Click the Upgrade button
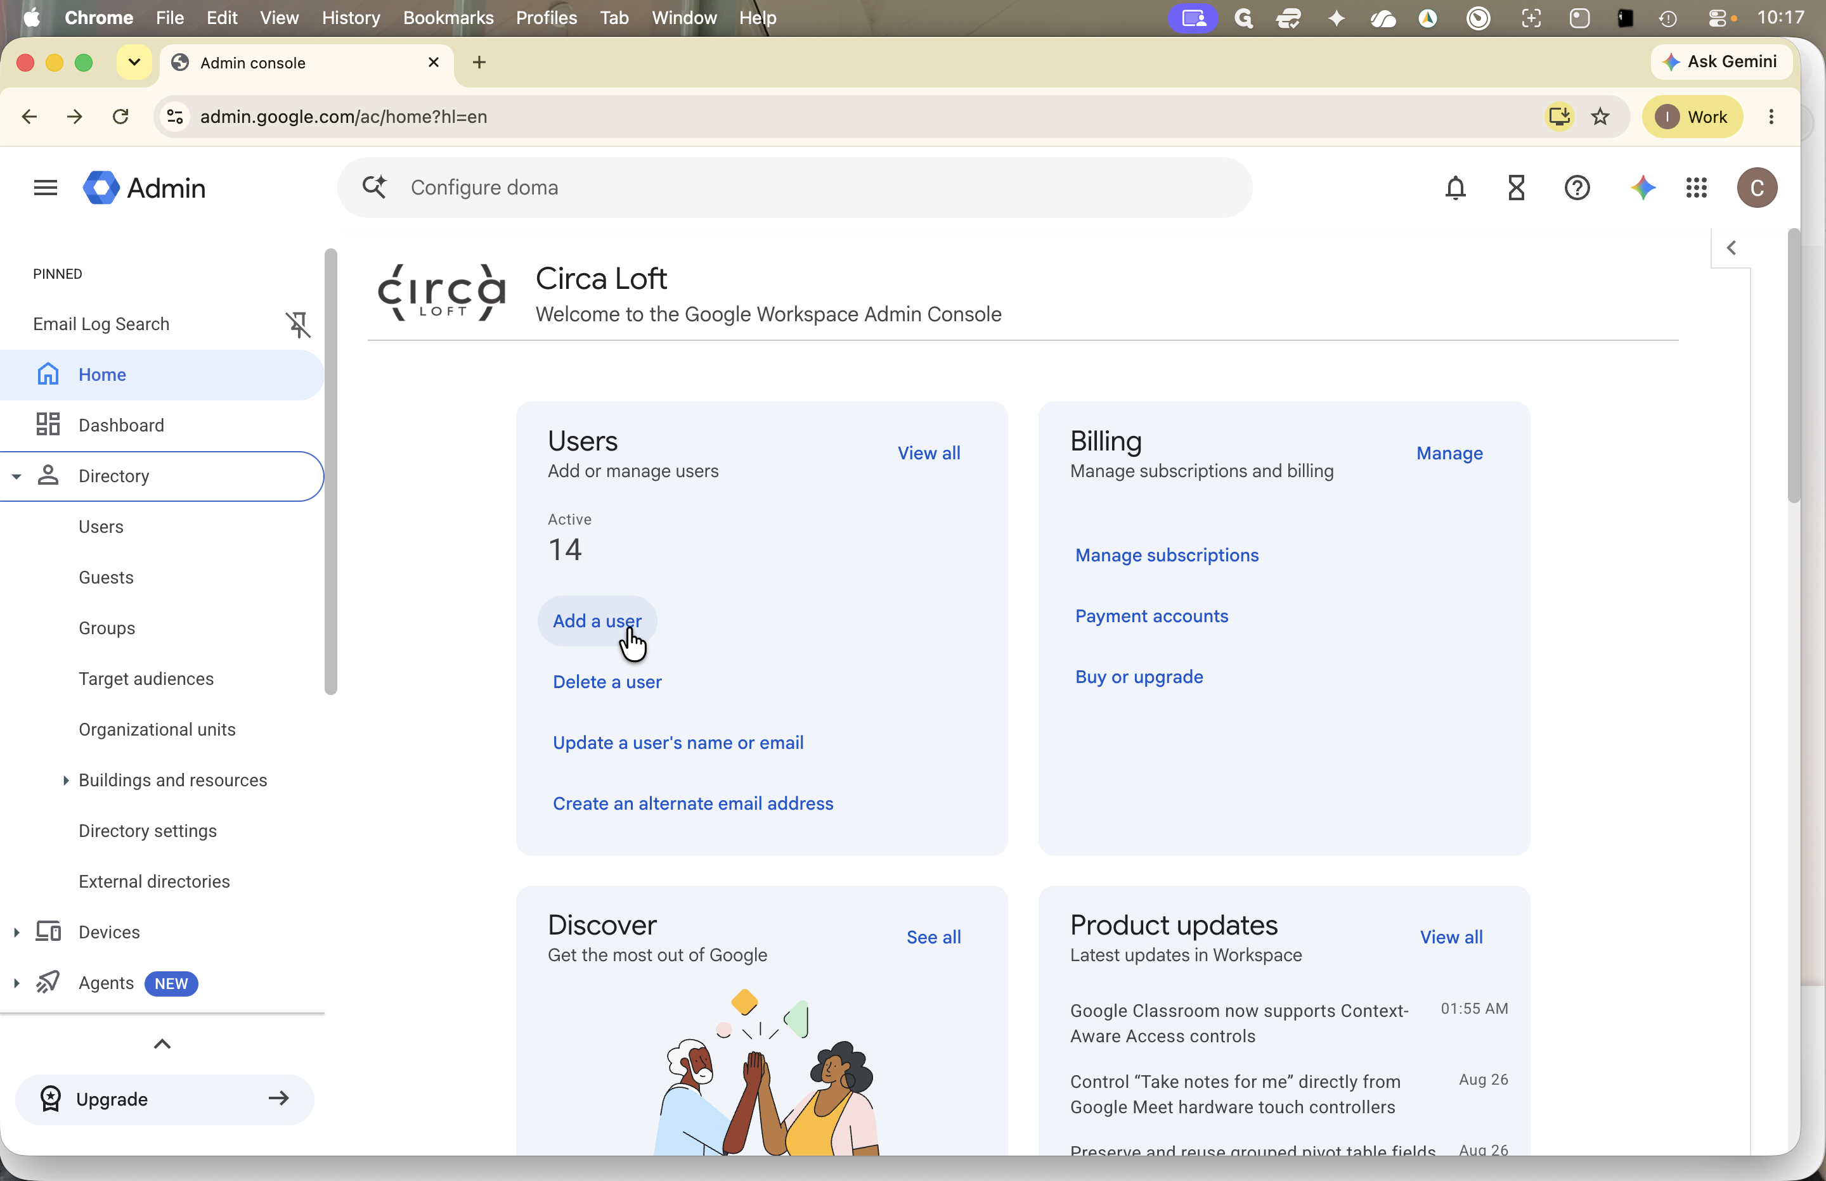 164,1099
